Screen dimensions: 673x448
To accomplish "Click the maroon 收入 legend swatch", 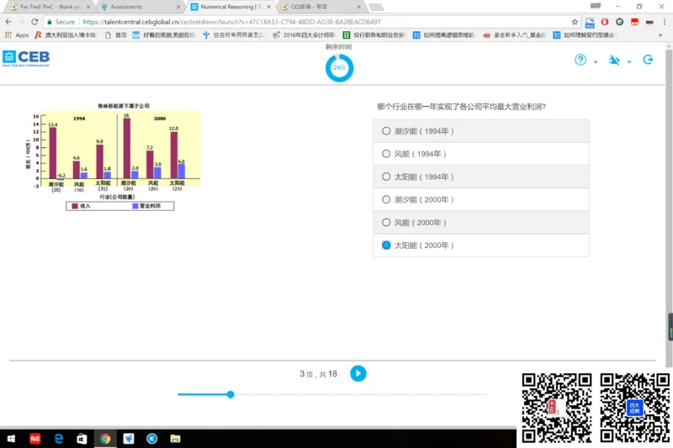I will 75,206.
